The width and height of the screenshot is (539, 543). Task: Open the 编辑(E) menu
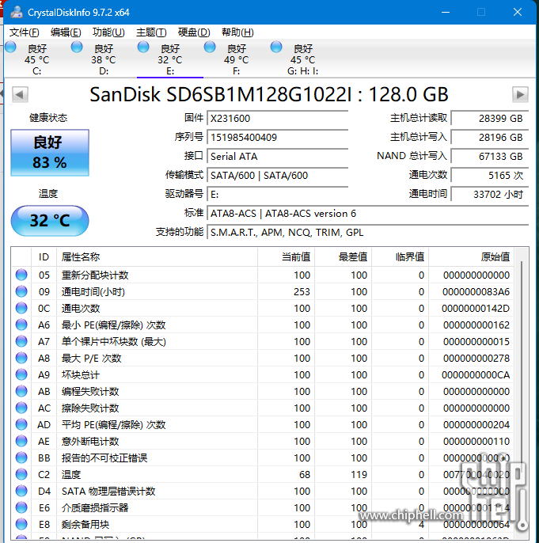tap(66, 32)
